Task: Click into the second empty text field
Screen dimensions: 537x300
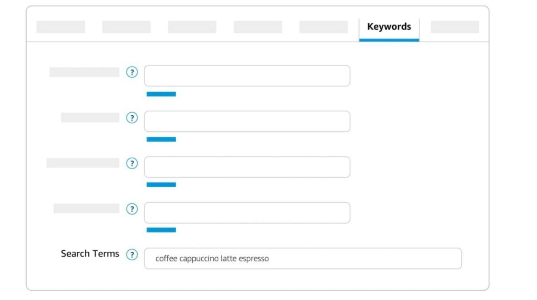Action: point(247,122)
